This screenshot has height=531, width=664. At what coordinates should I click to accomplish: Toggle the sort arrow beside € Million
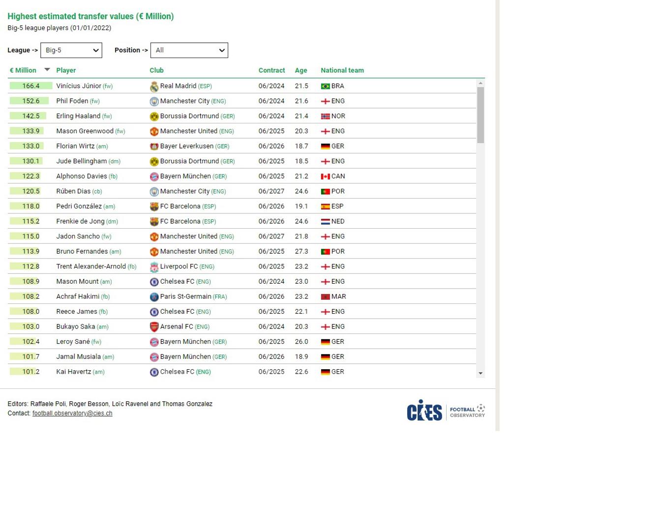click(x=47, y=70)
